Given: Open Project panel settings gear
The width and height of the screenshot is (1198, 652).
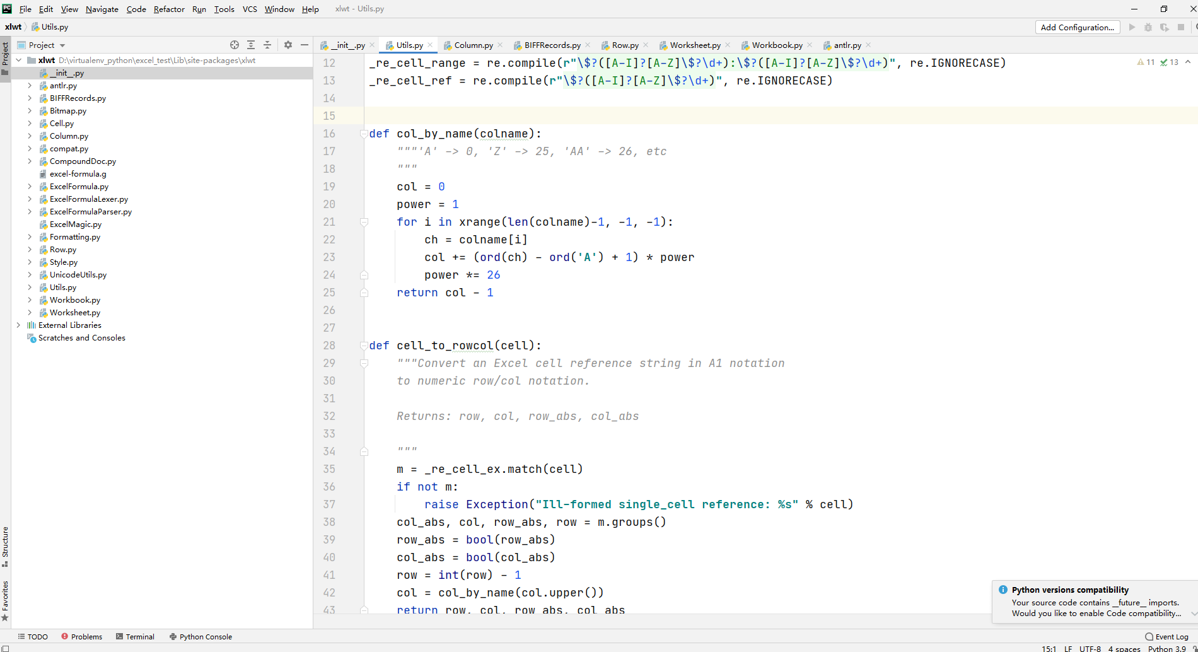Looking at the screenshot, I should click(288, 45).
